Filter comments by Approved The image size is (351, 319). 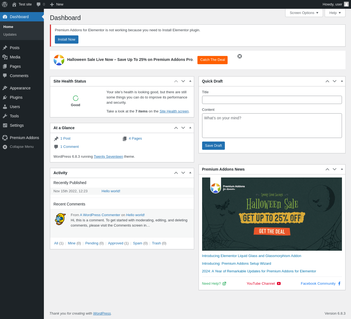tap(116, 243)
